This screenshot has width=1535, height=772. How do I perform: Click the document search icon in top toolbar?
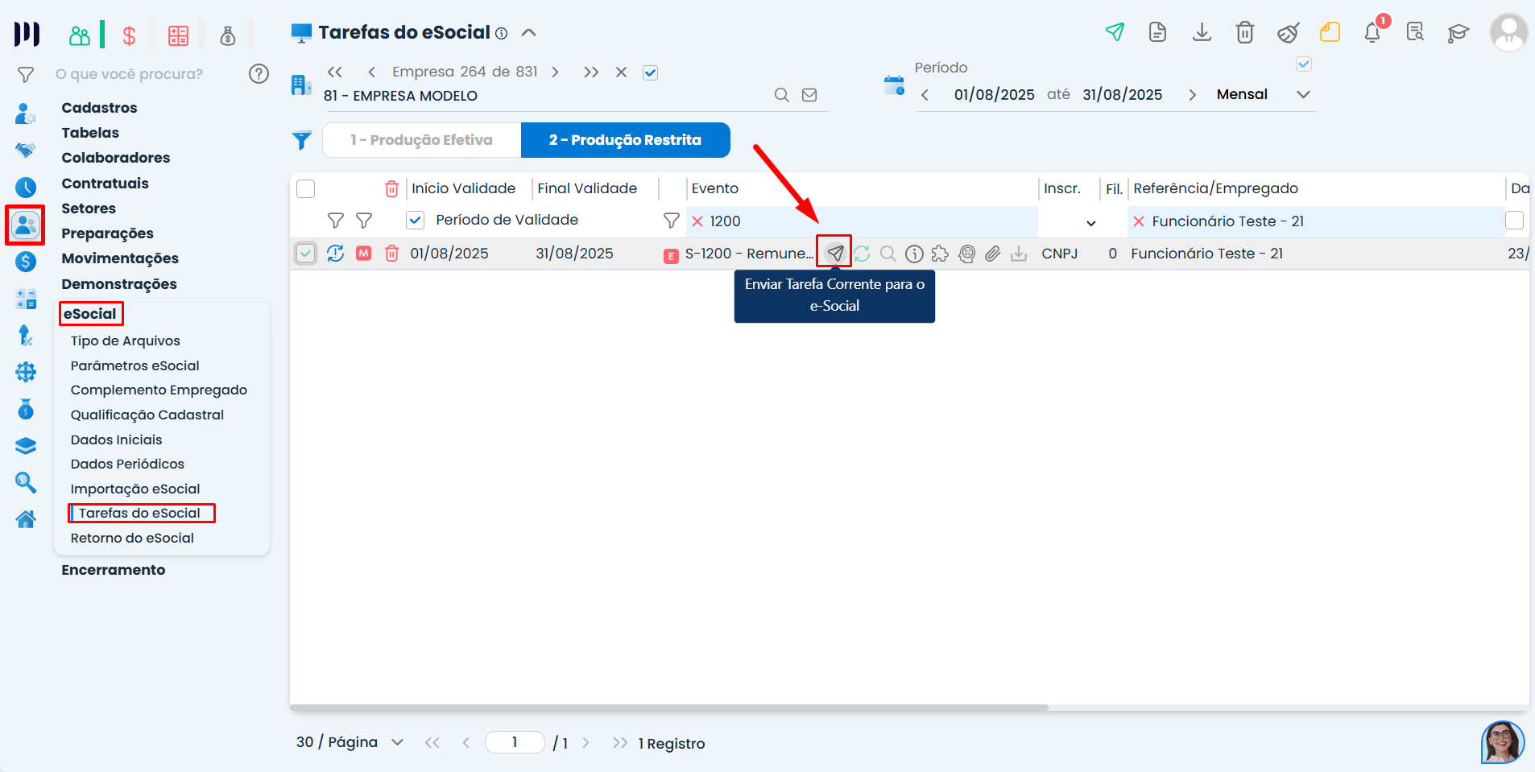coord(1415,32)
